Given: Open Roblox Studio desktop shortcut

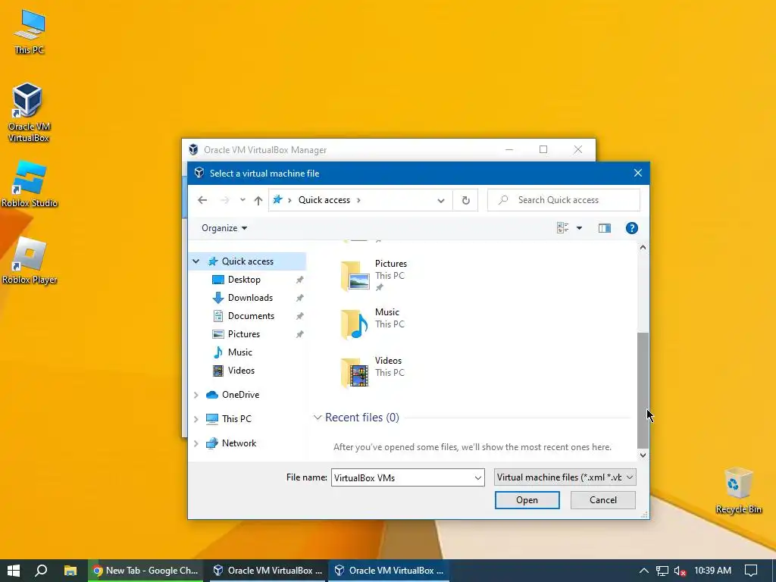Looking at the screenshot, I should pos(30,183).
